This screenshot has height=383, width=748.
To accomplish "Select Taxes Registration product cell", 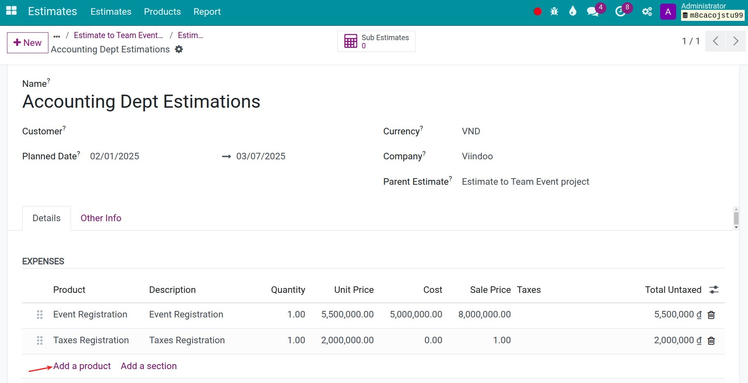I will coord(91,340).
